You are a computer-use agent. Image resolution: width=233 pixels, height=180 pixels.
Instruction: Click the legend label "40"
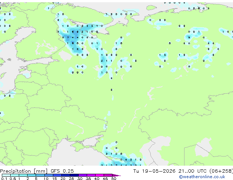click(x=97, y=179)
